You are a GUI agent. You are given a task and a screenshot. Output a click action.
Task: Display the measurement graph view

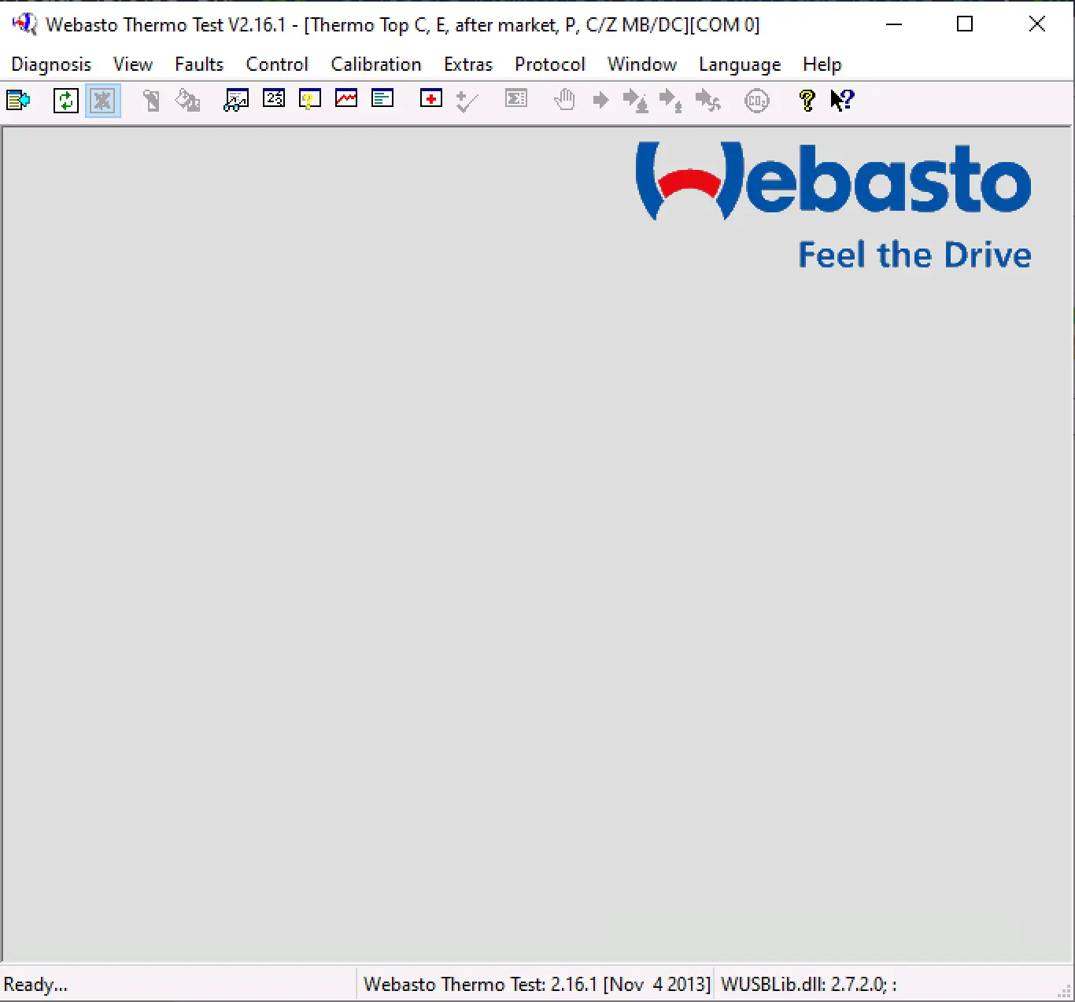click(346, 100)
